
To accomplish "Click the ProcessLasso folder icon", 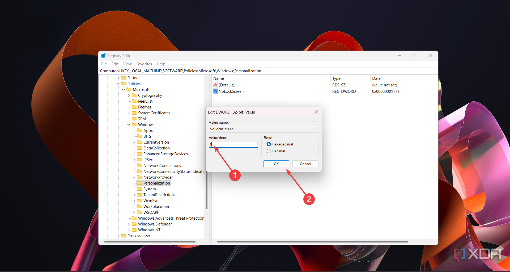I will [124, 236].
